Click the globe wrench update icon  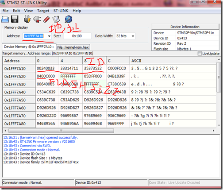[68, 19]
